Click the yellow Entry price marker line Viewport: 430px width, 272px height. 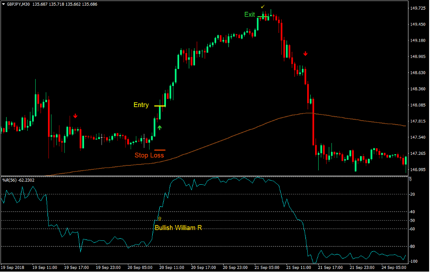pyautogui.click(x=159, y=107)
